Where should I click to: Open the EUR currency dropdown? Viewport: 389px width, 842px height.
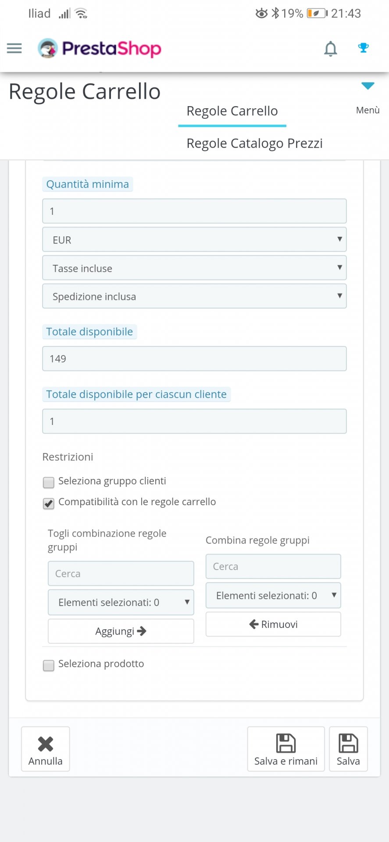point(194,239)
